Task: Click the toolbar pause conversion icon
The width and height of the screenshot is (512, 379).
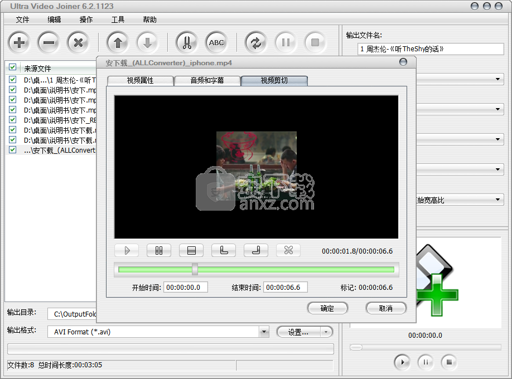Action: coord(286,42)
